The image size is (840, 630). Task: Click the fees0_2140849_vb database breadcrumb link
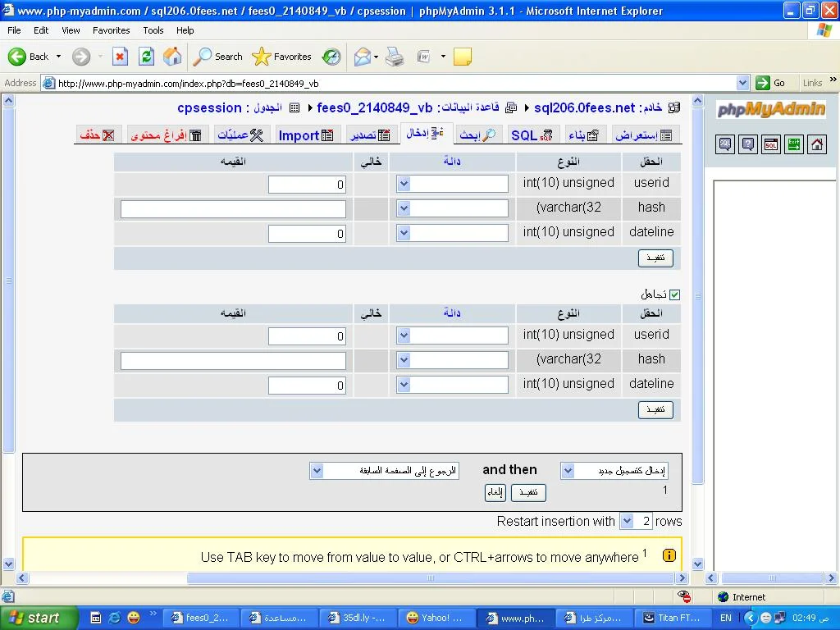(374, 107)
